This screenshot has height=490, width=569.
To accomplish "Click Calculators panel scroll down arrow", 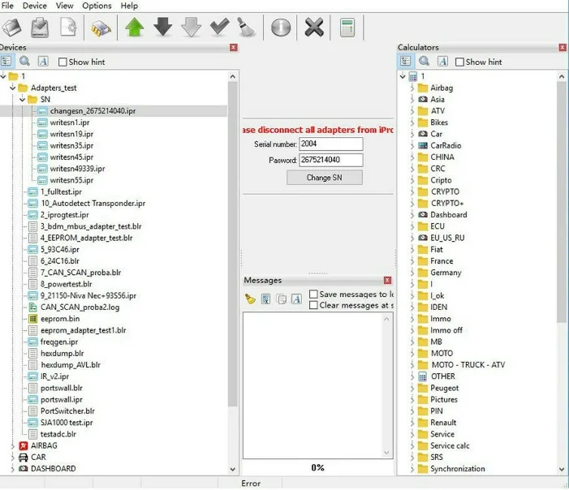I will click(x=562, y=470).
